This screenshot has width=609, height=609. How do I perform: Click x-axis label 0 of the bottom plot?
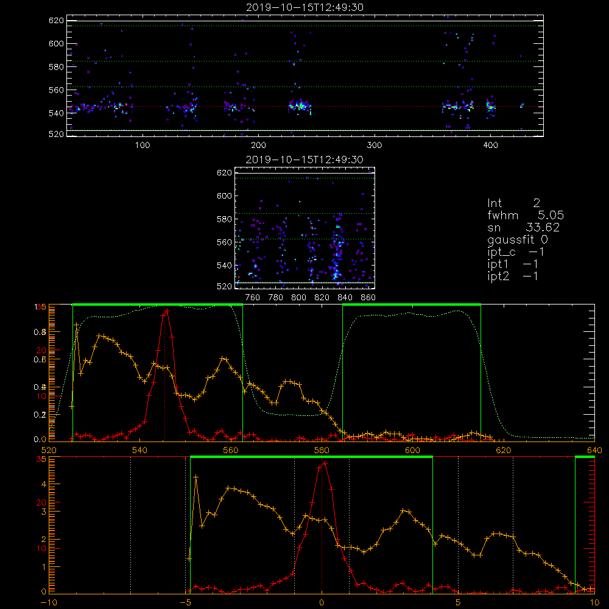pyautogui.click(x=322, y=603)
